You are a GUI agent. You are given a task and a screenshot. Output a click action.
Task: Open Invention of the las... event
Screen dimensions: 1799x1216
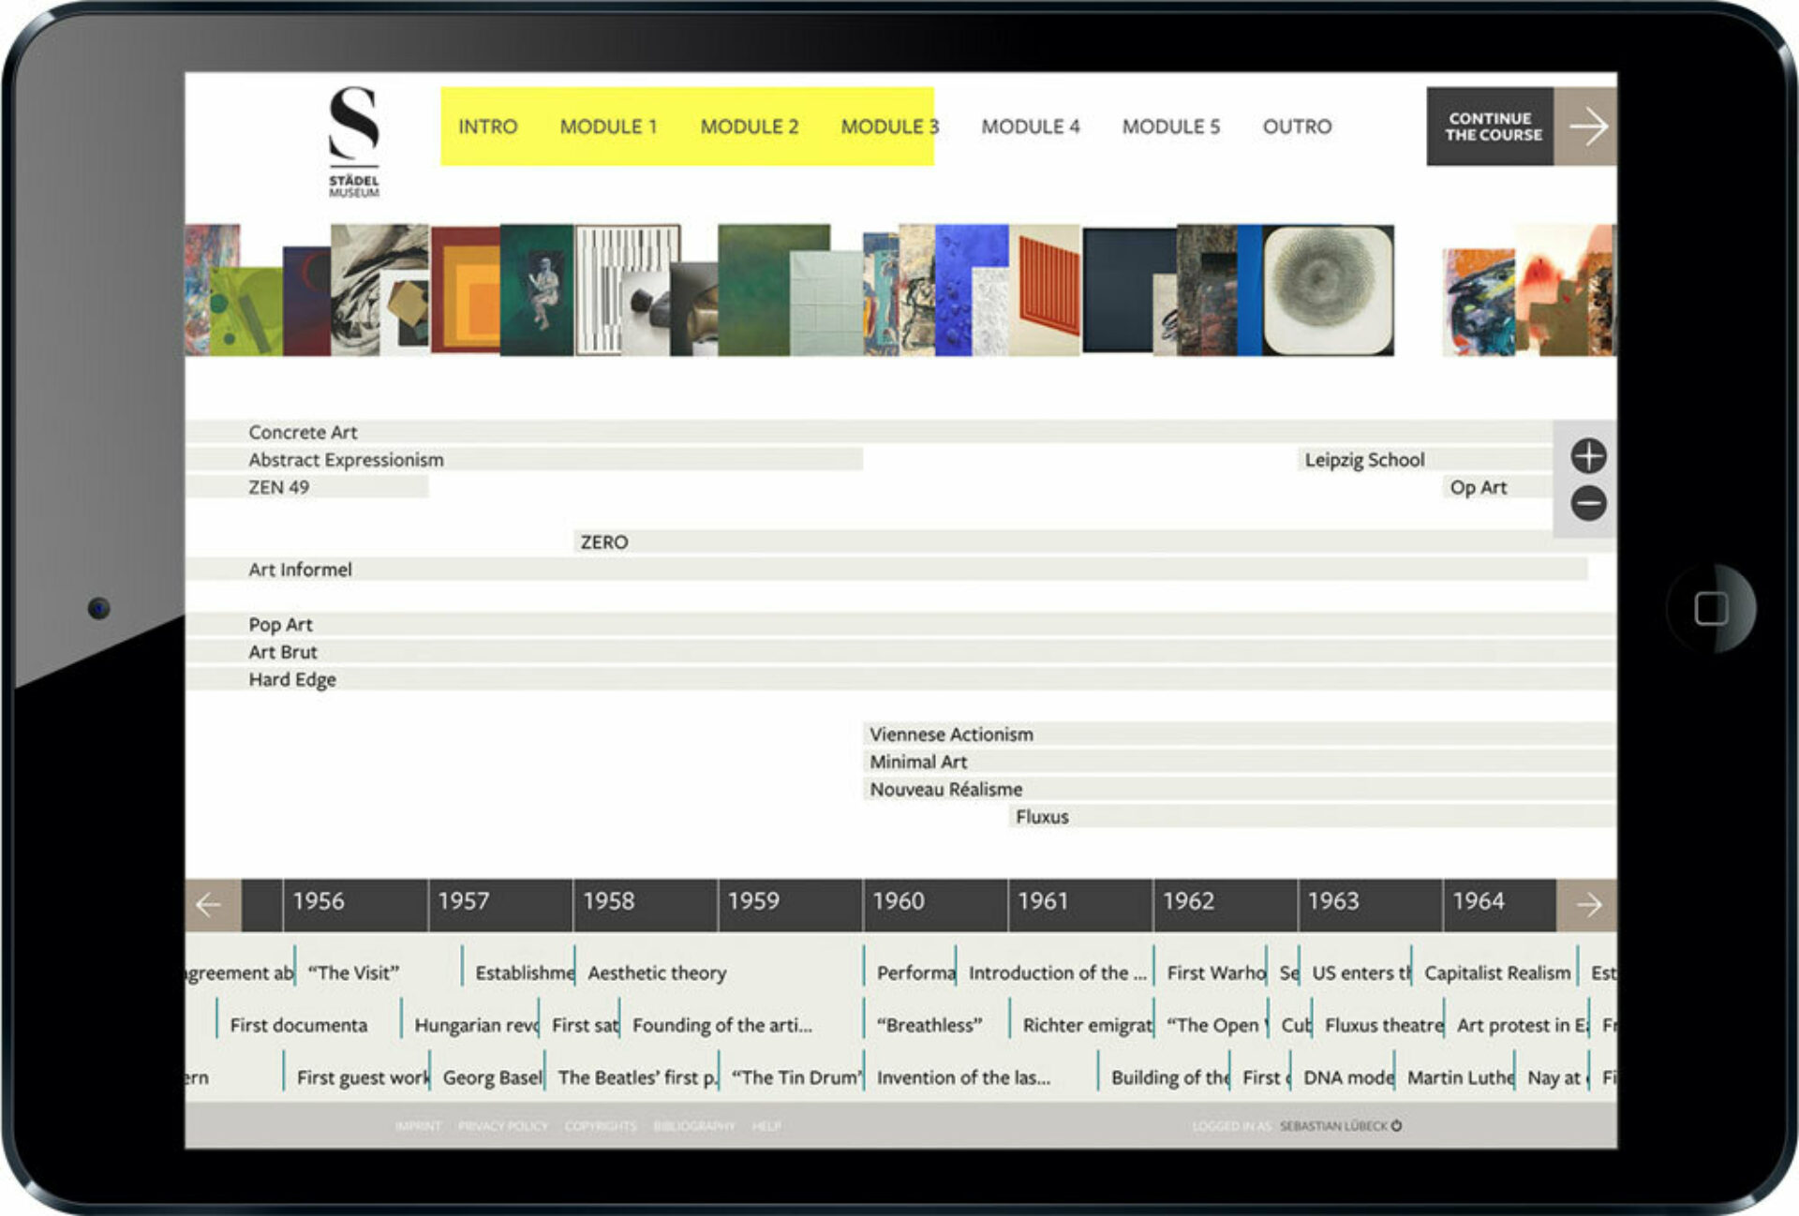963,1077
